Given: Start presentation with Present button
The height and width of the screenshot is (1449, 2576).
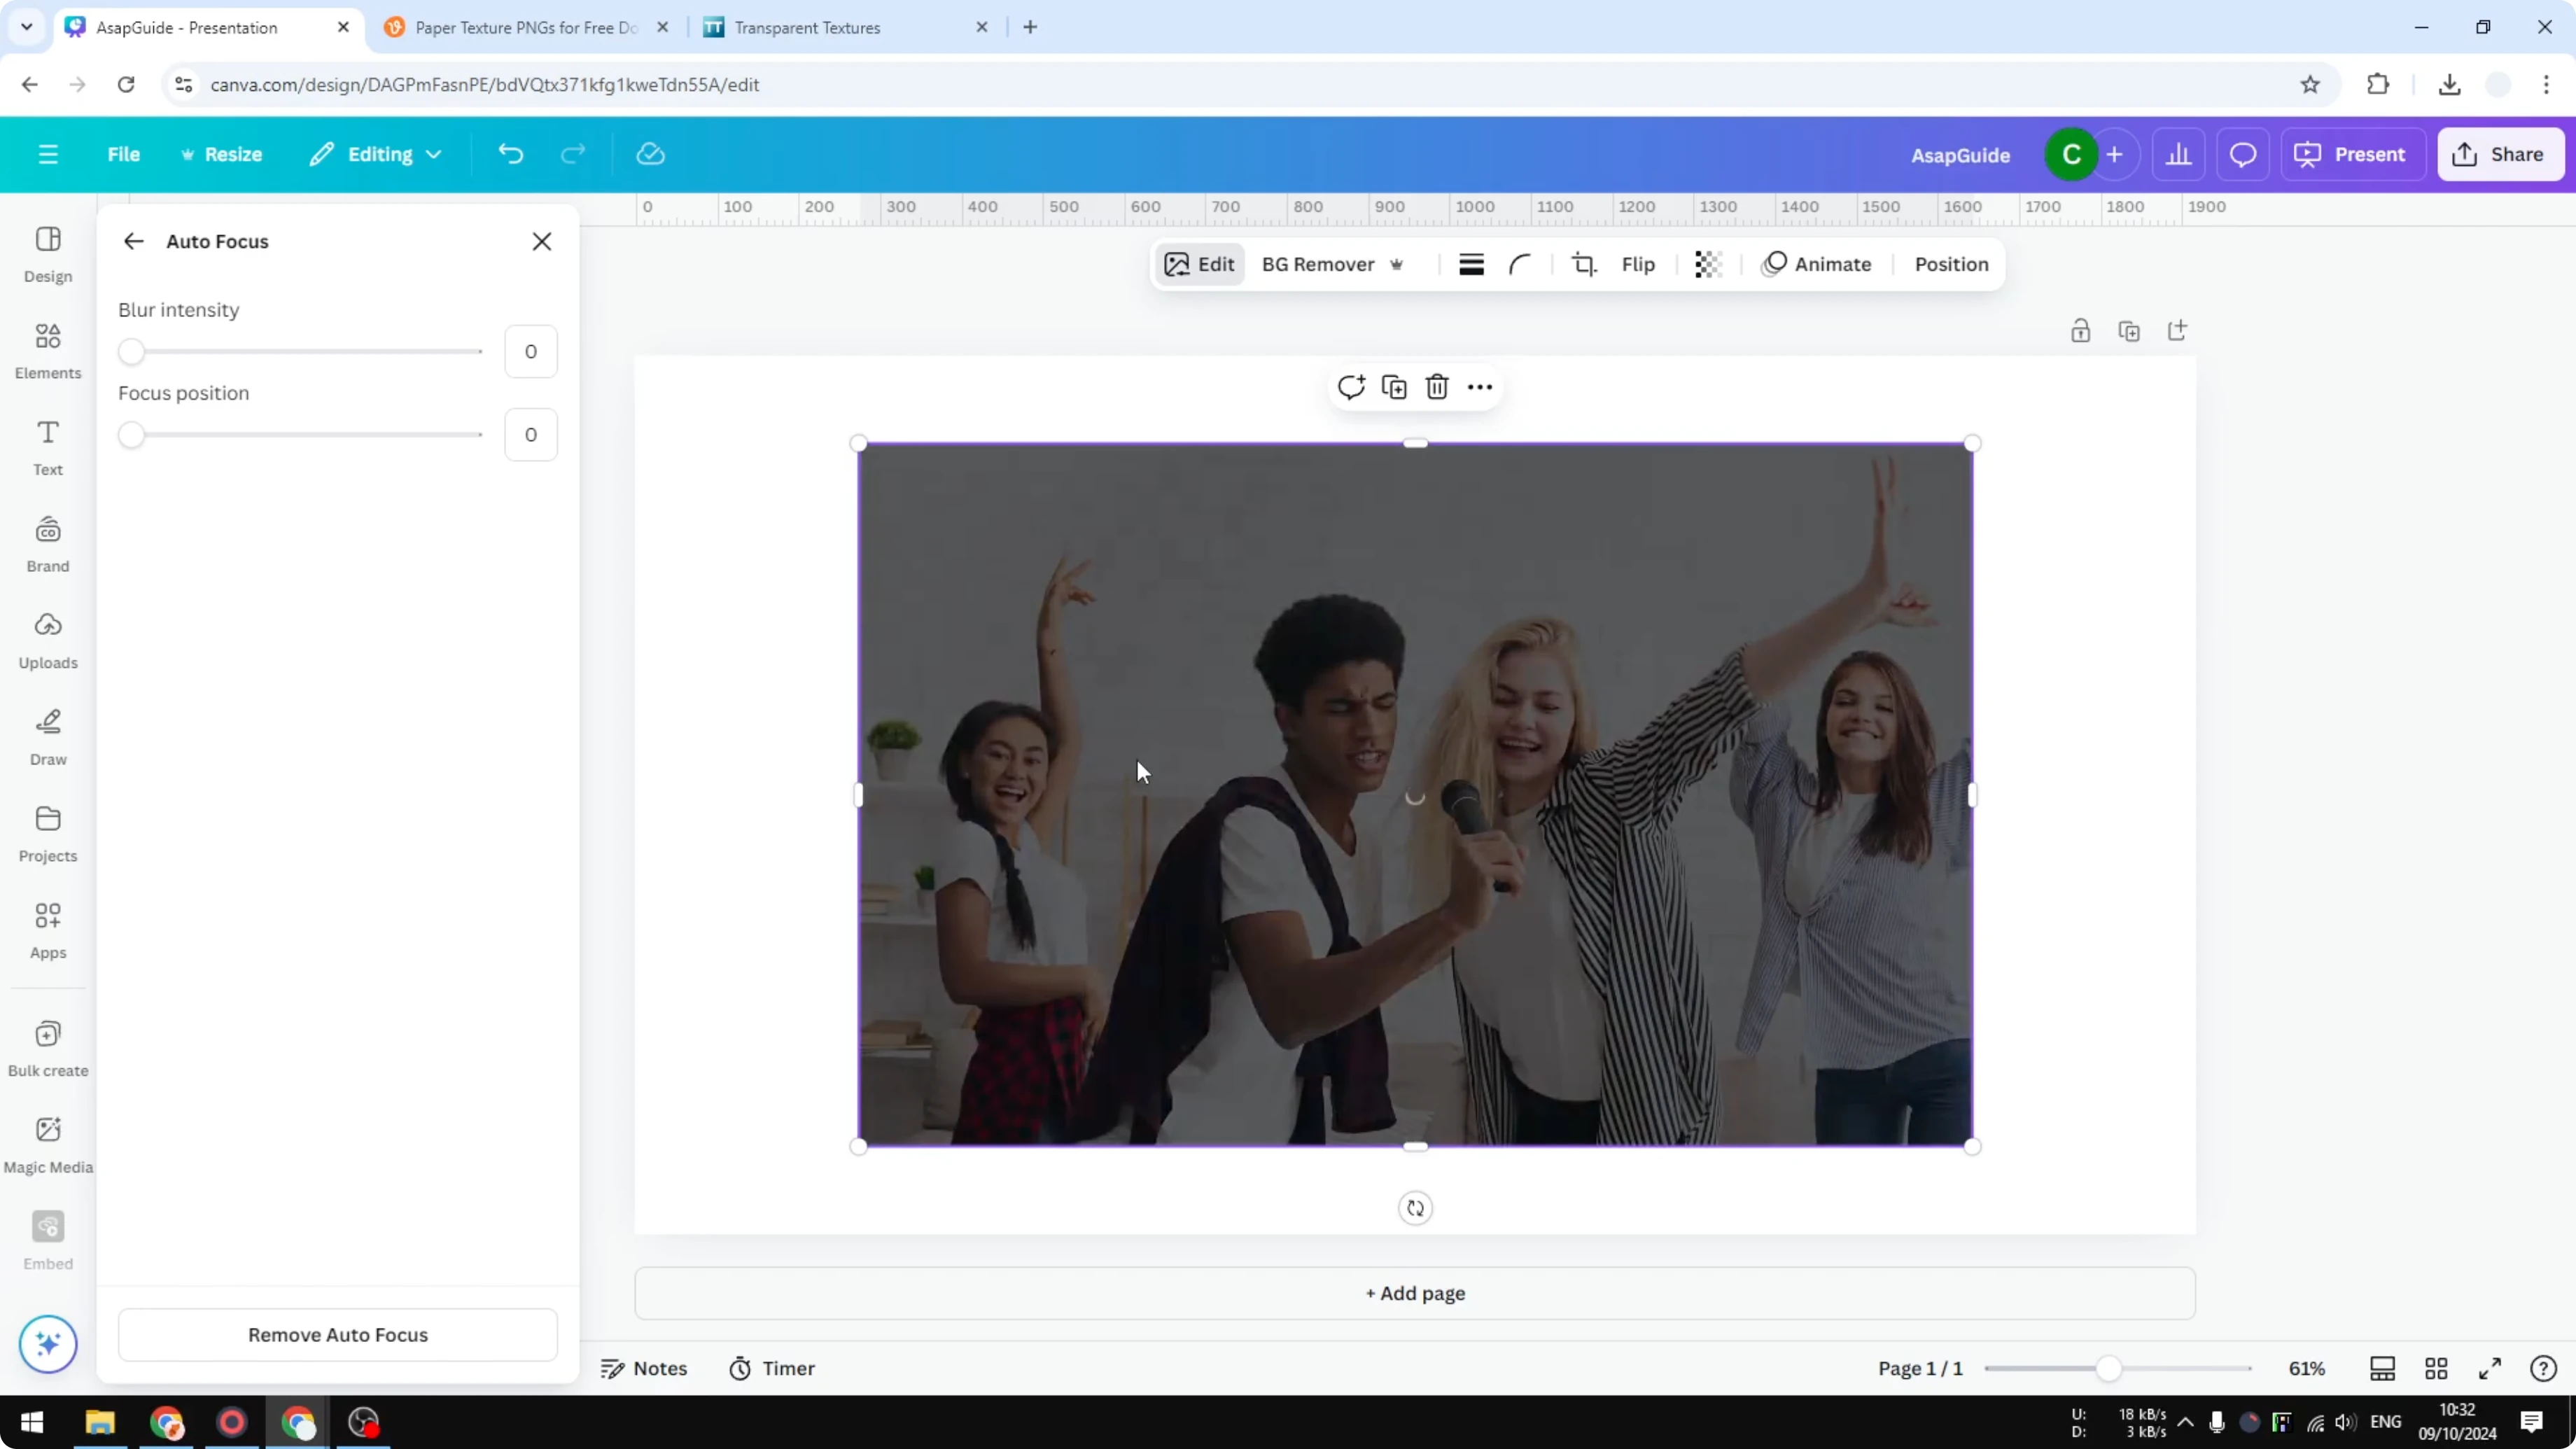Looking at the screenshot, I should (2352, 154).
